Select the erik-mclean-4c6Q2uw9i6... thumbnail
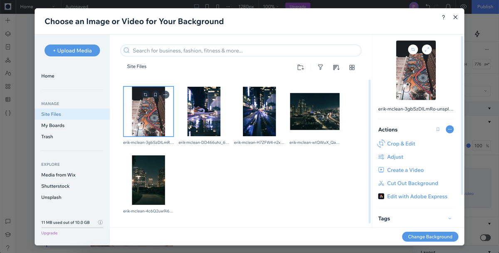Screen dimensions: 499x253 148,180
